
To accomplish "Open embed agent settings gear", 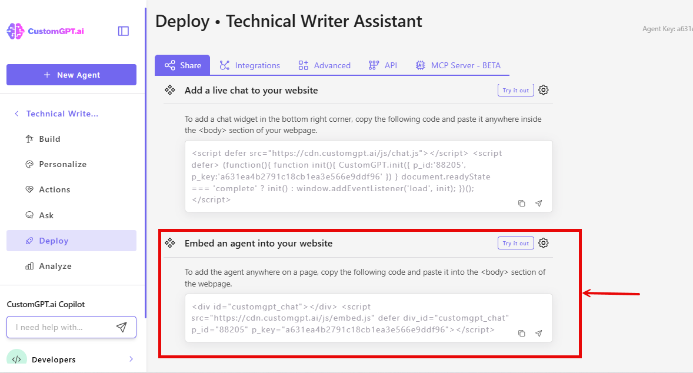I will pyautogui.click(x=544, y=243).
